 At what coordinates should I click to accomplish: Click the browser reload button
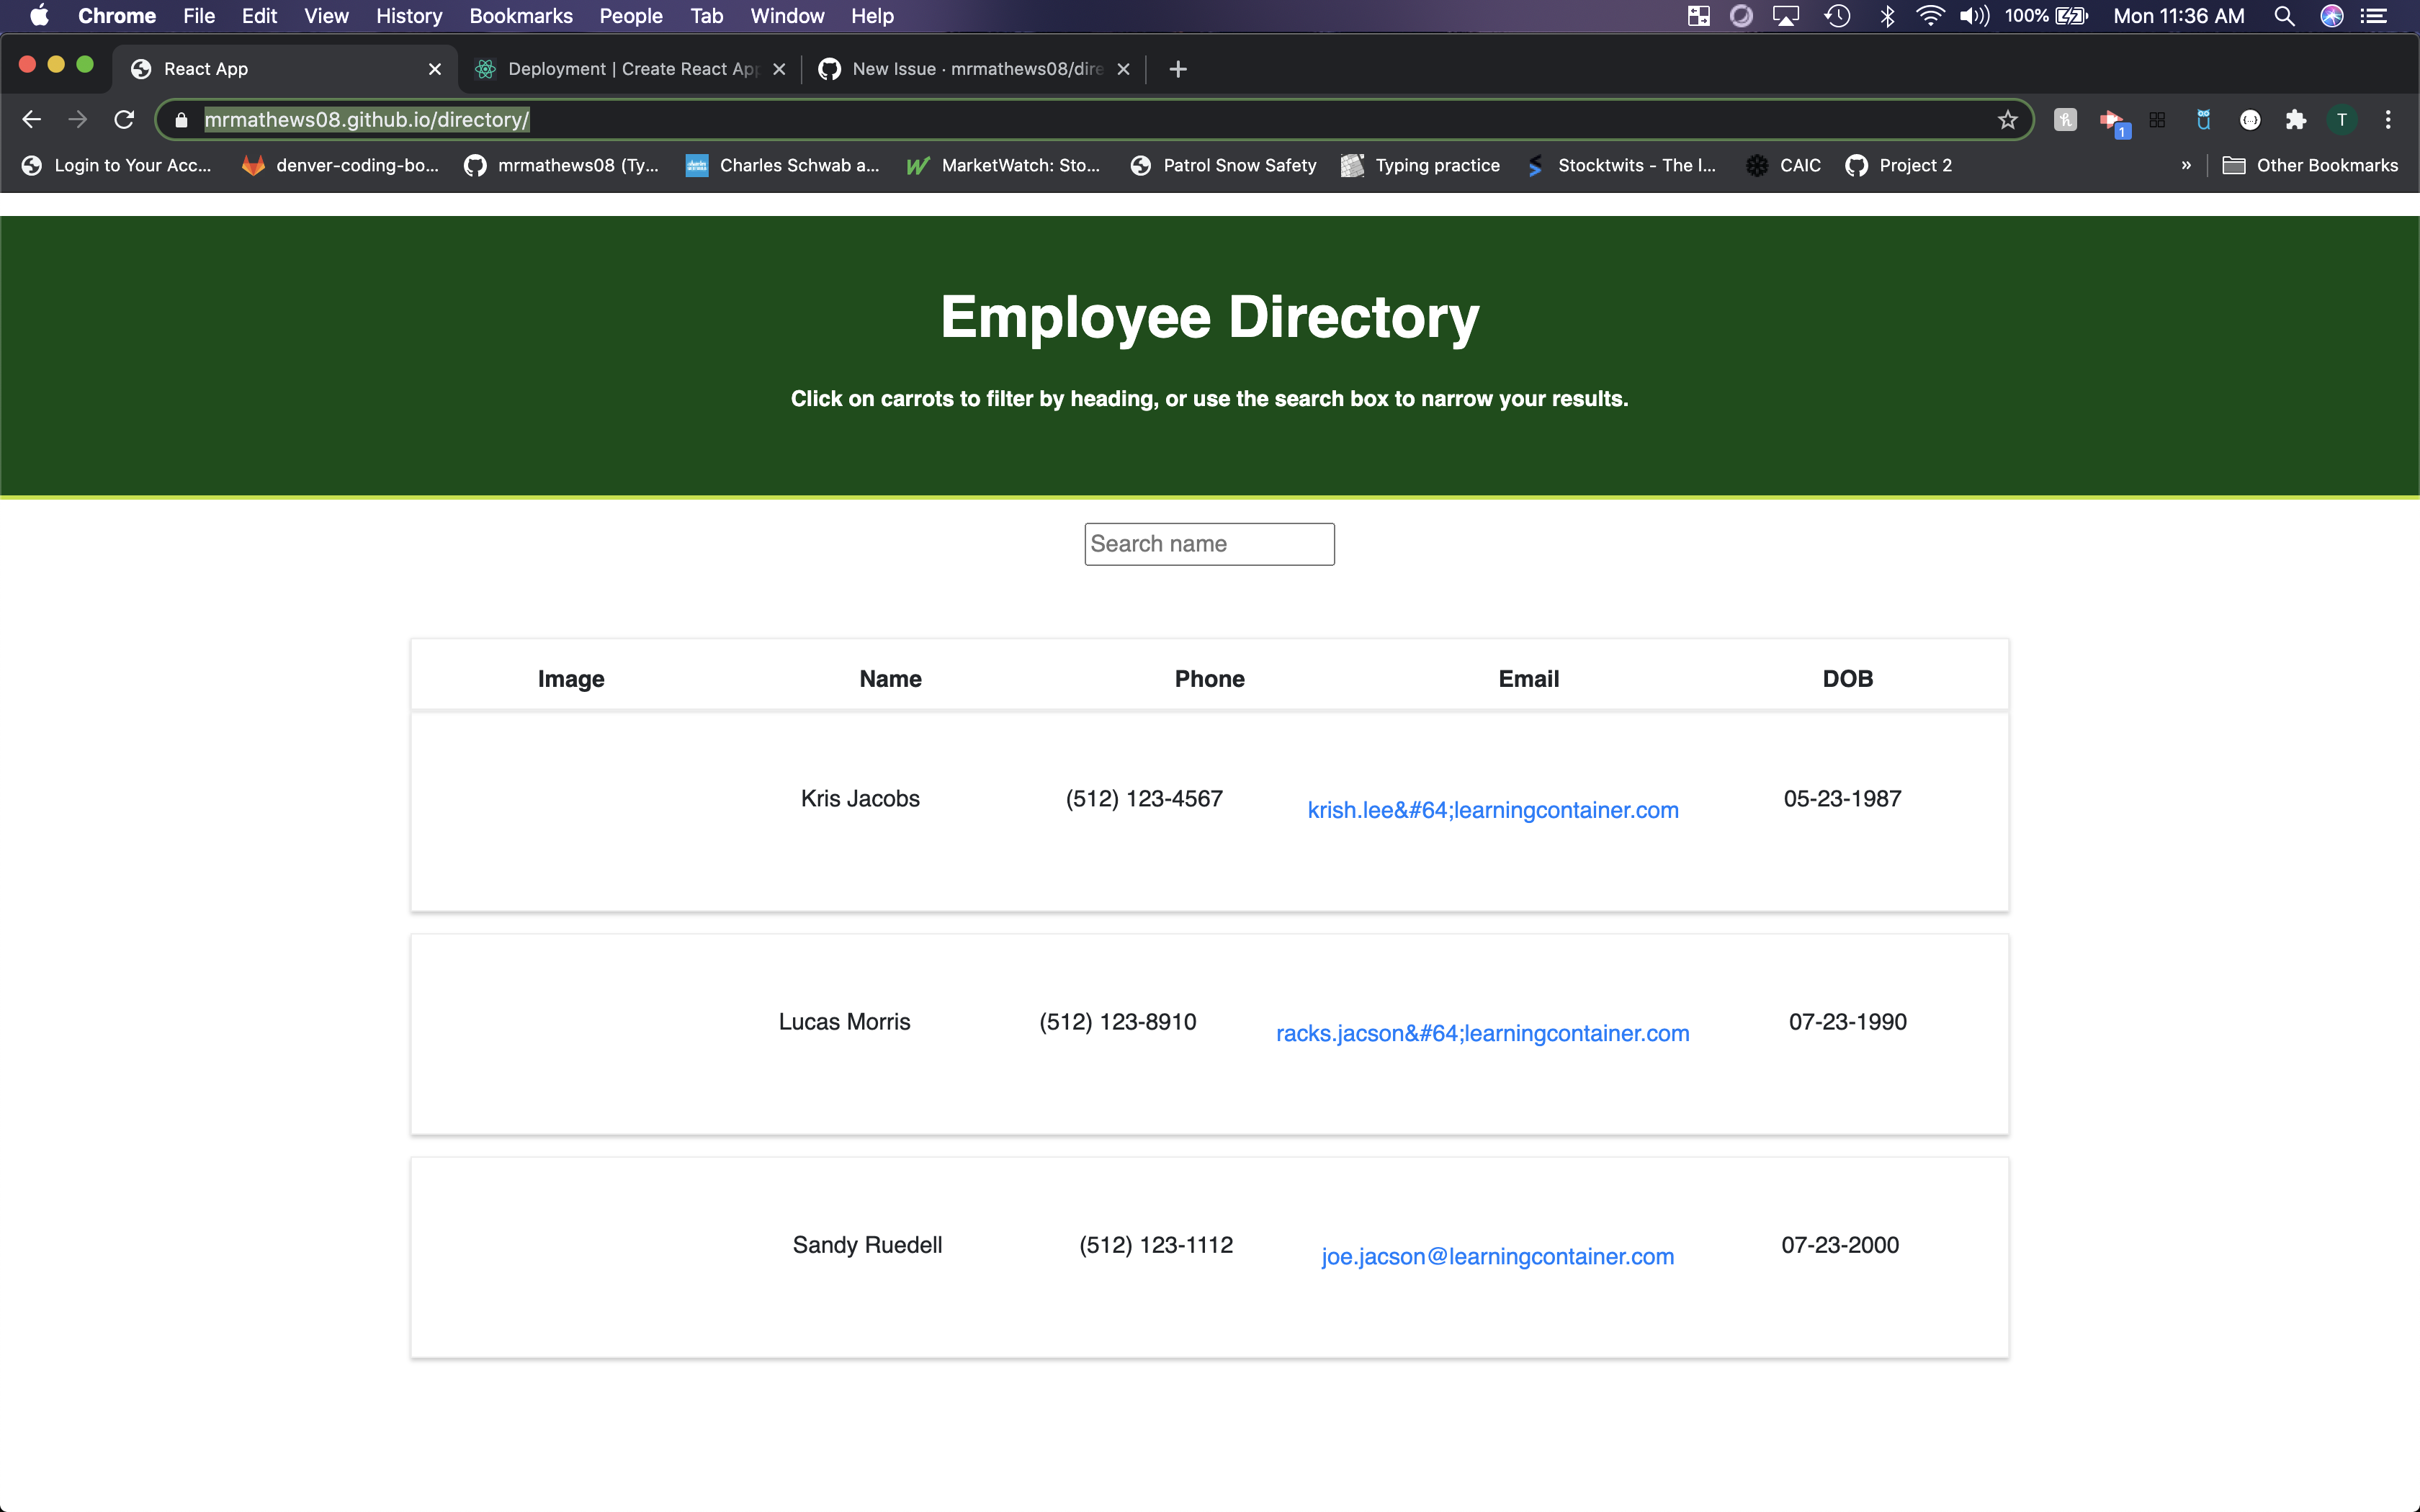[x=124, y=119]
